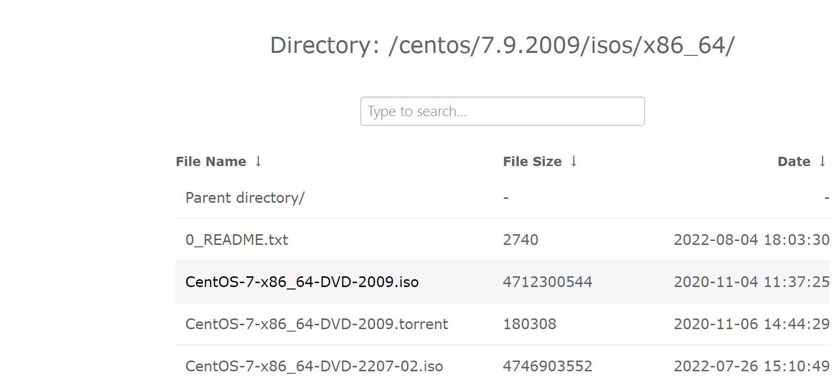Viewport: 838px width, 386px height.
Task: Click the sort arrow next to File Name
Action: (x=258, y=161)
